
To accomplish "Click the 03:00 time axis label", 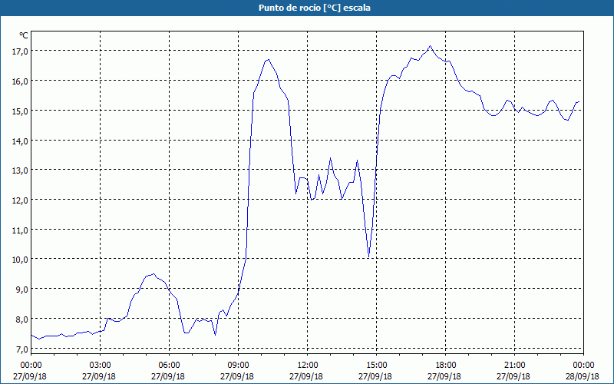I will pos(101,366).
